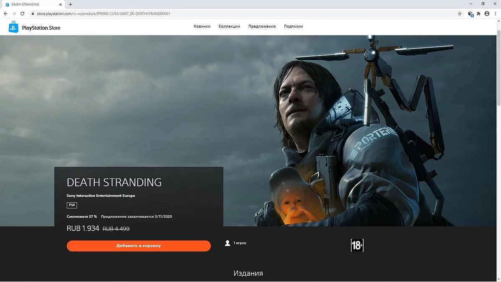
Task: Bookmark page with the star icon
Action: [460, 13]
